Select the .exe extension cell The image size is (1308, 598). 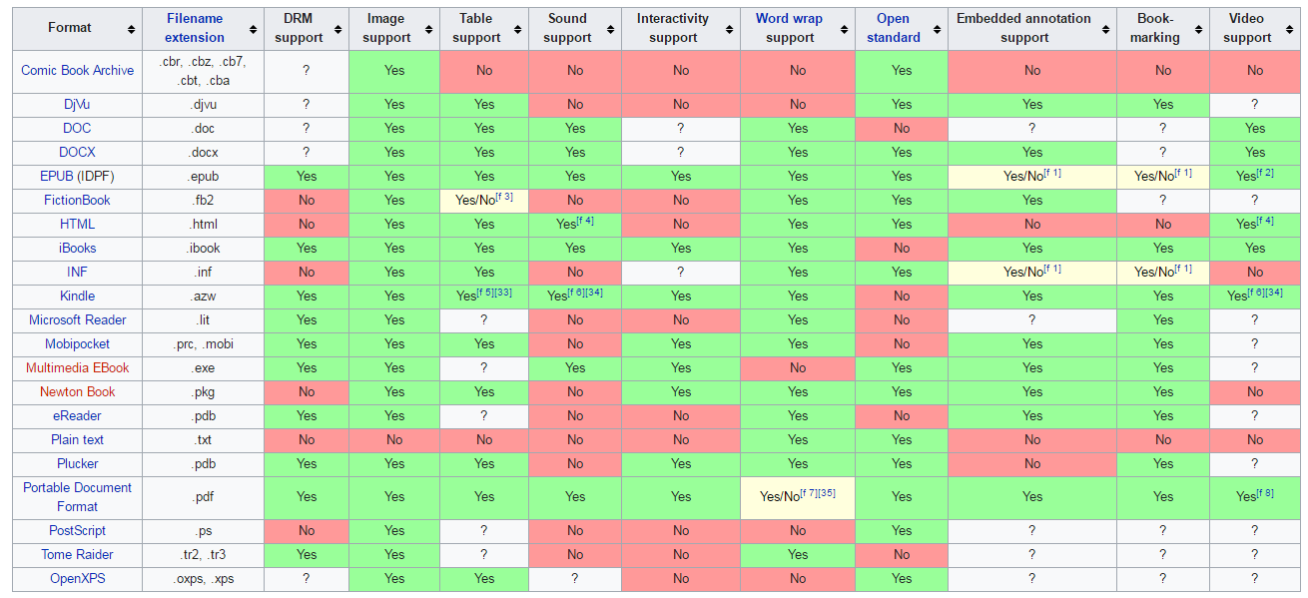click(x=204, y=368)
